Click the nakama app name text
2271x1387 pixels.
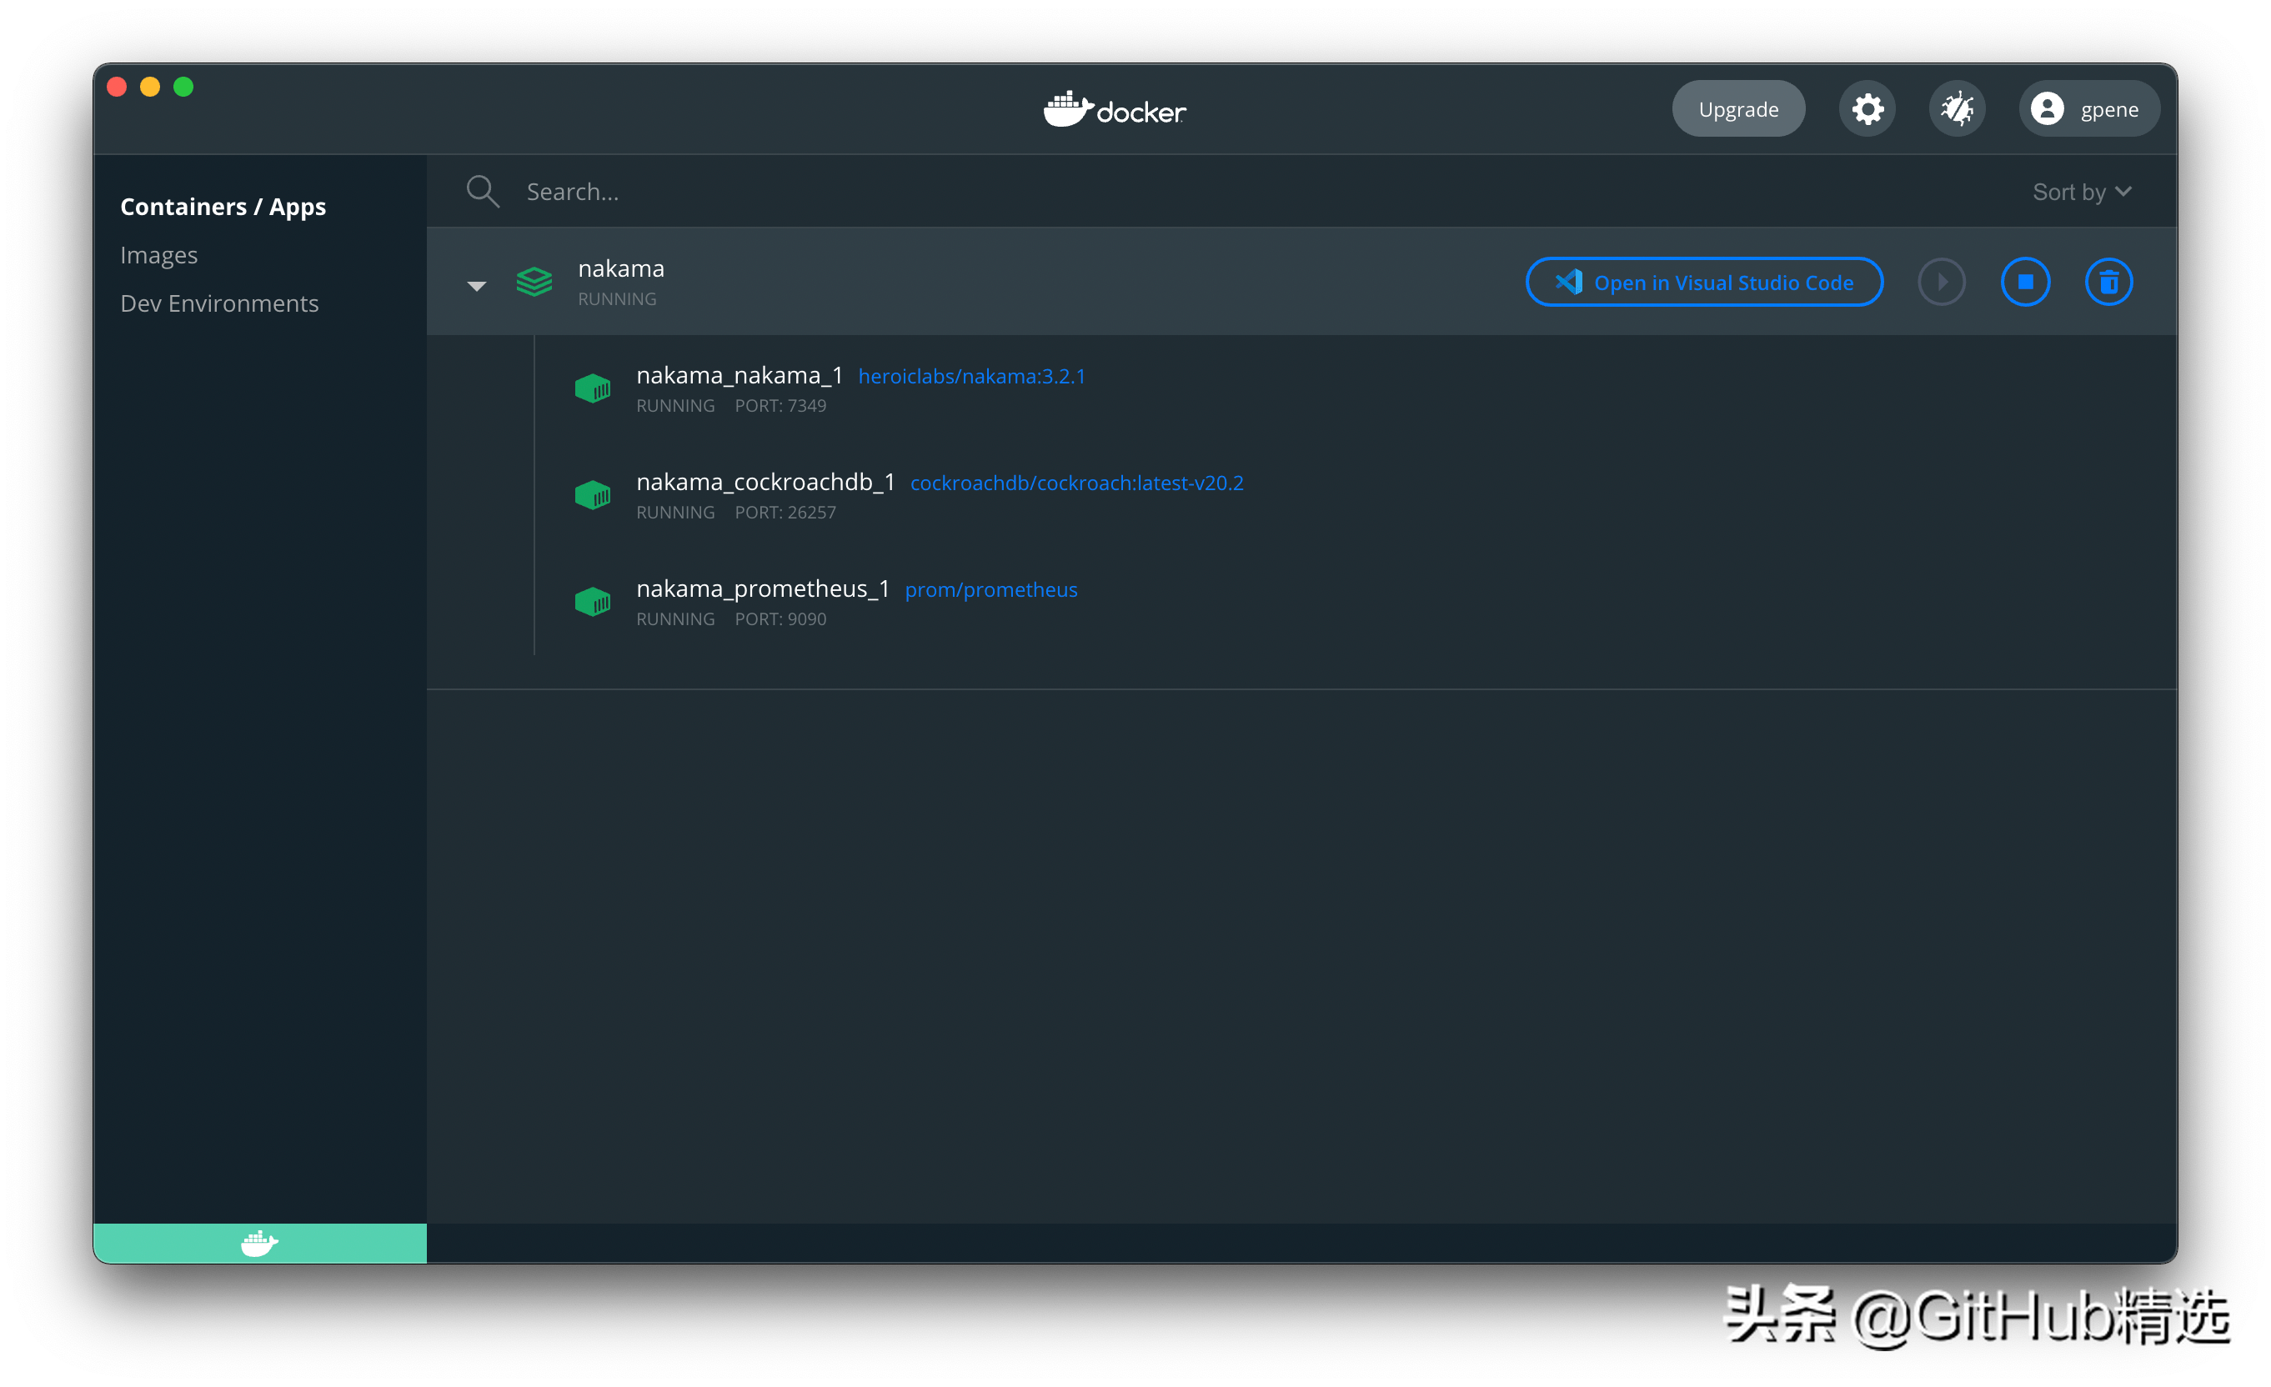[x=620, y=268]
